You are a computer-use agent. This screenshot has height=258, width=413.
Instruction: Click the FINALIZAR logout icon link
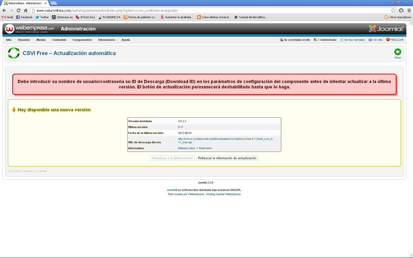coord(395,40)
